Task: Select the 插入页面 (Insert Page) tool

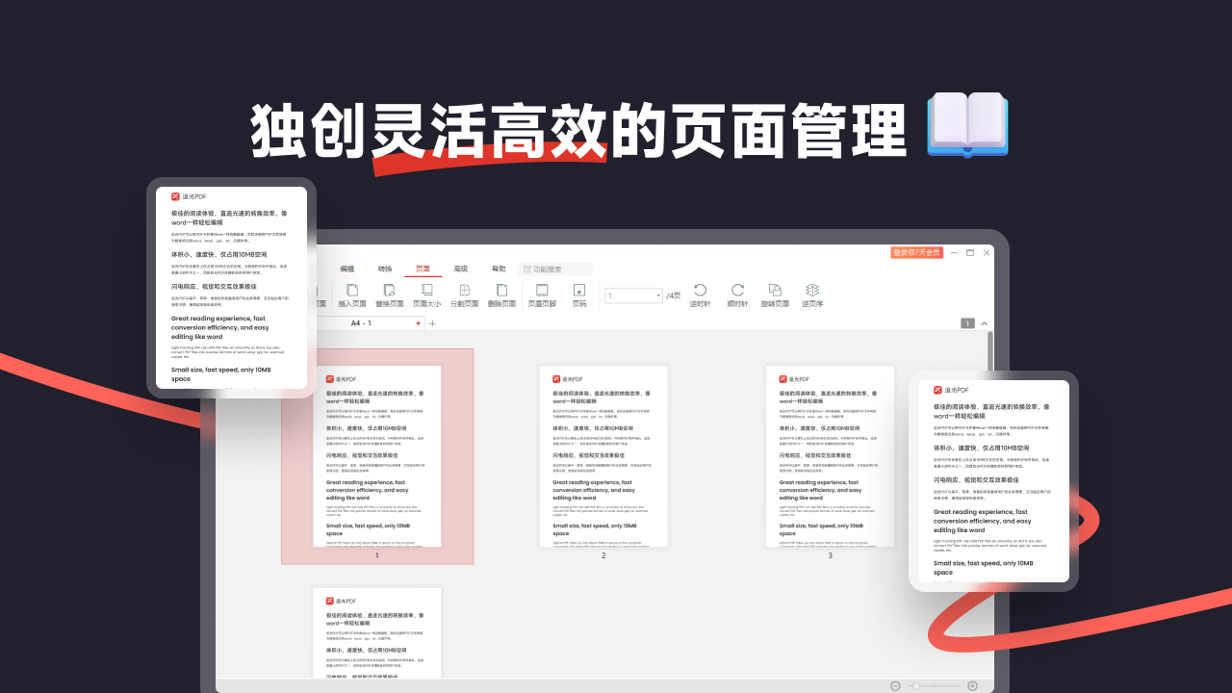Action: 352,292
